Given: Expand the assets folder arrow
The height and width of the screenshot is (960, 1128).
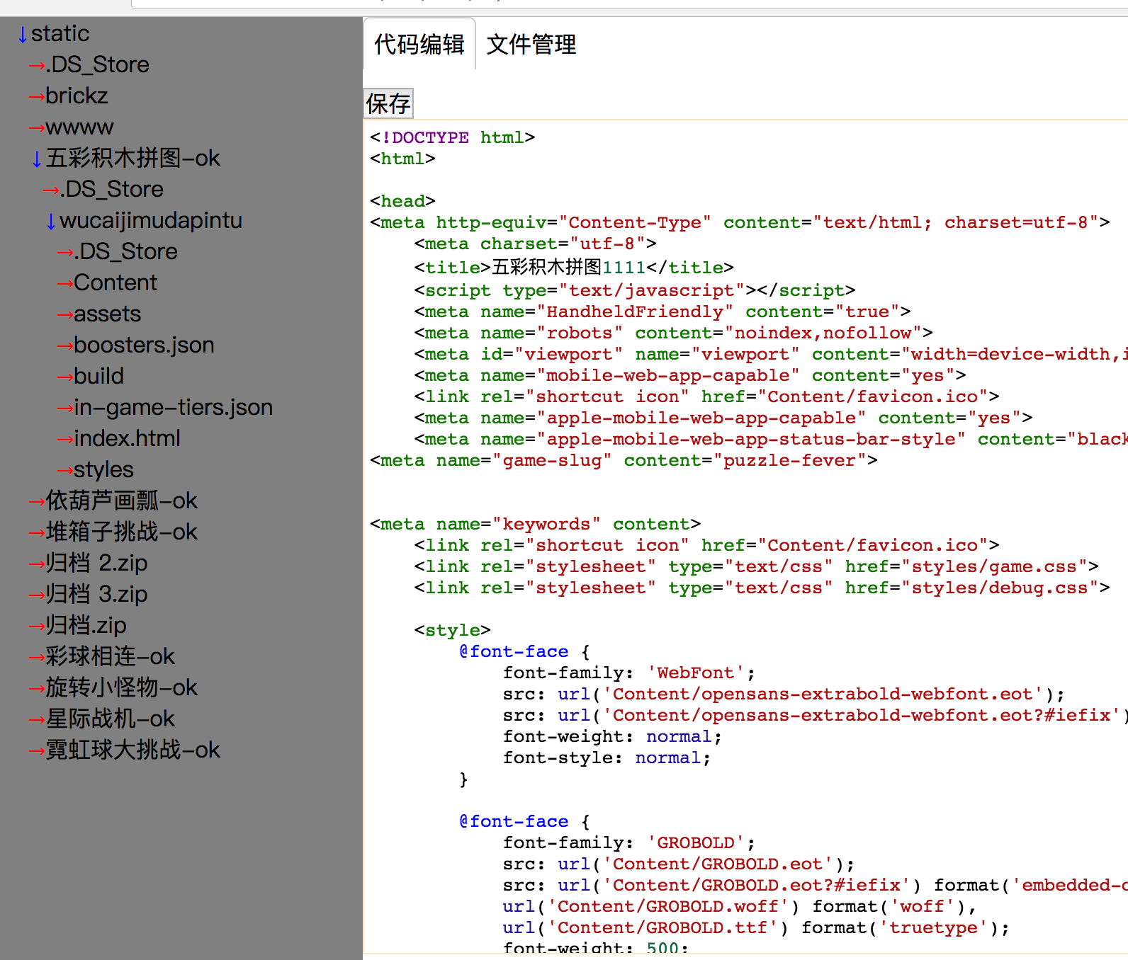Looking at the screenshot, I should point(65,314).
